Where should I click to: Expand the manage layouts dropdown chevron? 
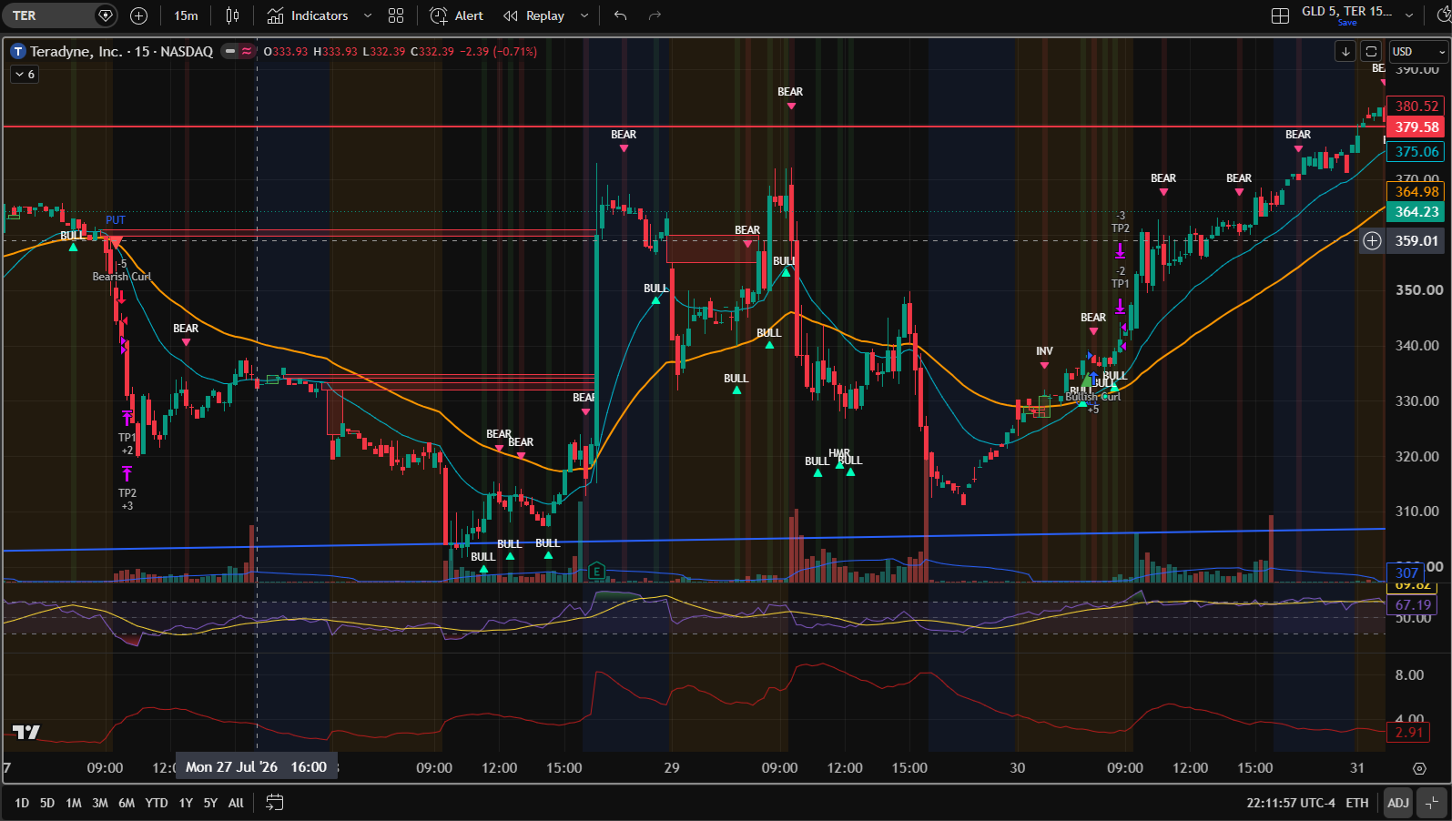[1409, 15]
